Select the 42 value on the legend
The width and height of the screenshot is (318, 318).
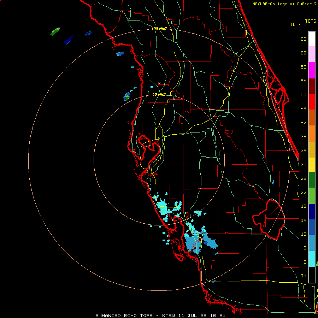click(304, 123)
